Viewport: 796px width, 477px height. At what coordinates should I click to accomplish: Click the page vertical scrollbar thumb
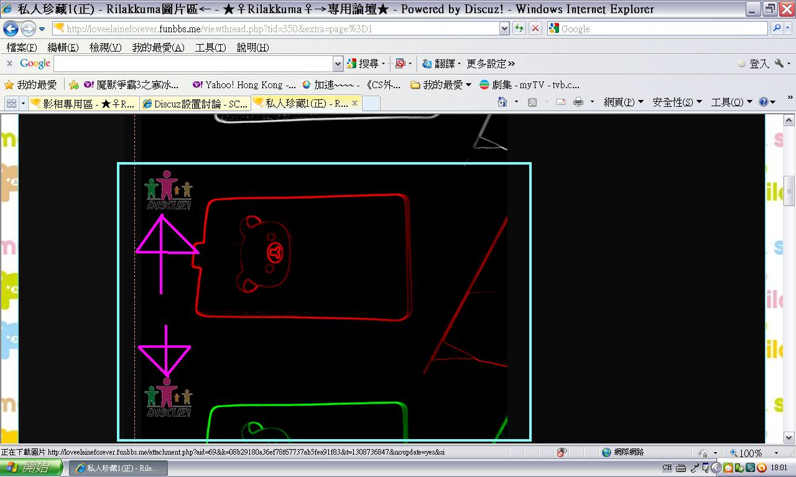point(789,189)
